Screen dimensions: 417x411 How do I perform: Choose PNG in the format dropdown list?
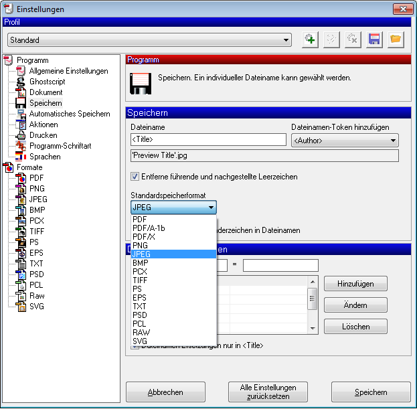173,246
